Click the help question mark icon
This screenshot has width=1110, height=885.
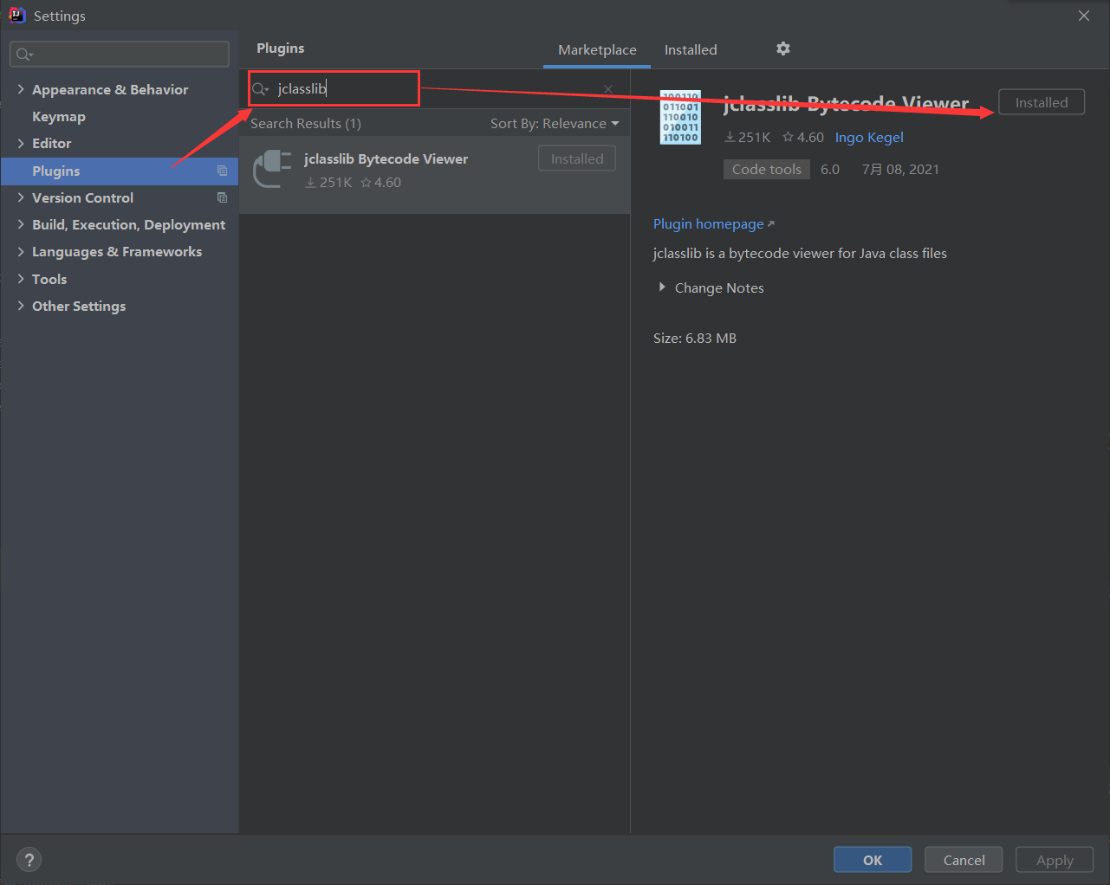coord(29,859)
